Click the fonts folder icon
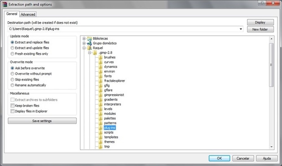The image size is (282, 166). coord(100,76)
